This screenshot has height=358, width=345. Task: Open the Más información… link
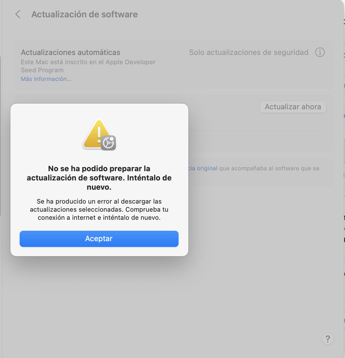(46, 79)
